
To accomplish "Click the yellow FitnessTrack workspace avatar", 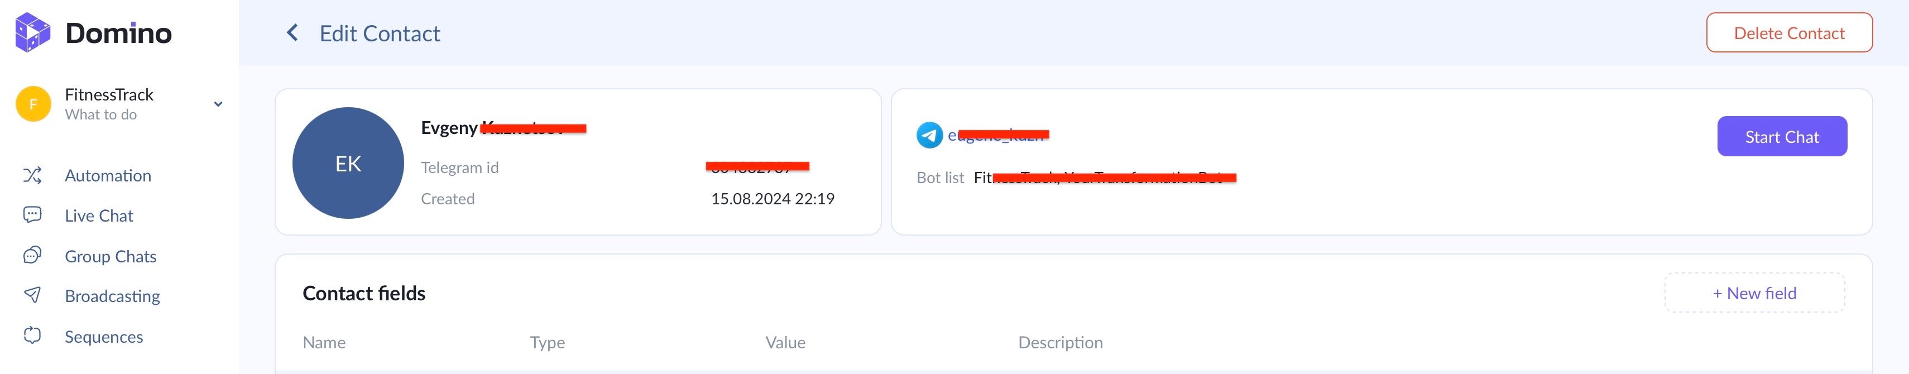I will pos(32,104).
